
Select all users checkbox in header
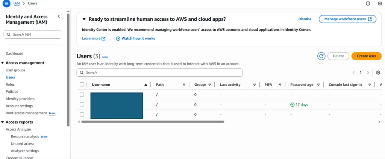point(82,85)
